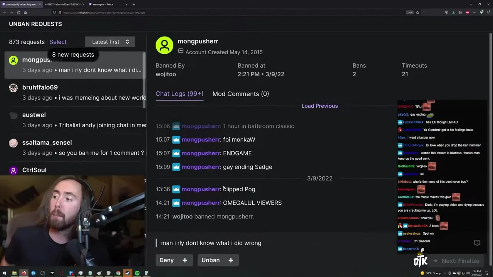Click Load Previous chat logs
The image size is (493, 277).
(320, 106)
